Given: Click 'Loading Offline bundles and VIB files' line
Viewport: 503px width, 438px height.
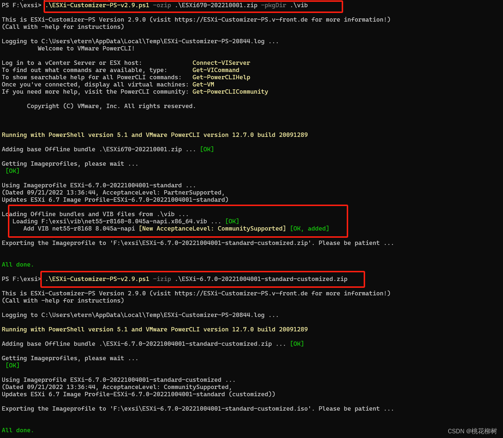Looking at the screenshot, I should coord(95,214).
